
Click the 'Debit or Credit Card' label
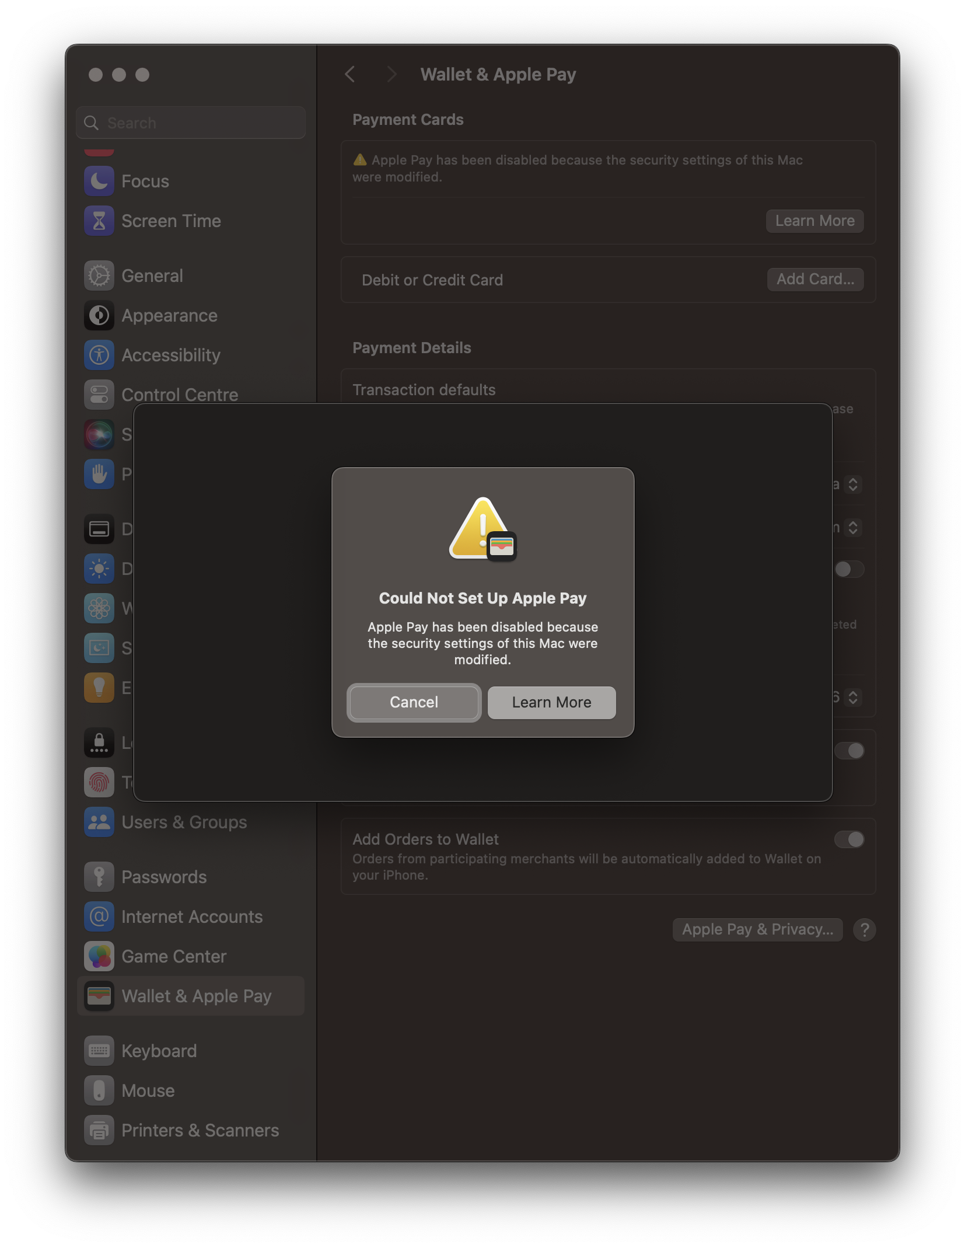point(432,280)
